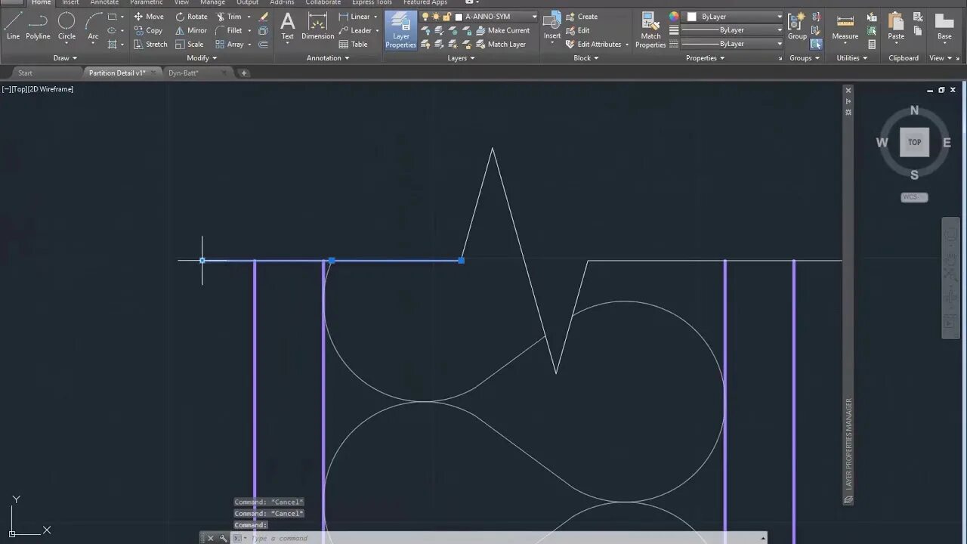Click the object color wheel icon
This screenshot has width=967, height=544.
(x=674, y=17)
